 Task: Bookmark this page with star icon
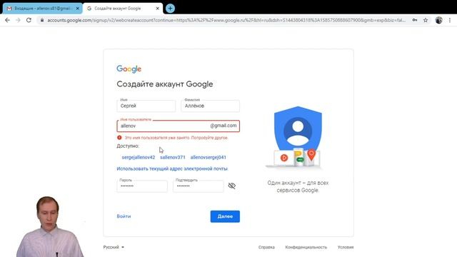coord(426,20)
